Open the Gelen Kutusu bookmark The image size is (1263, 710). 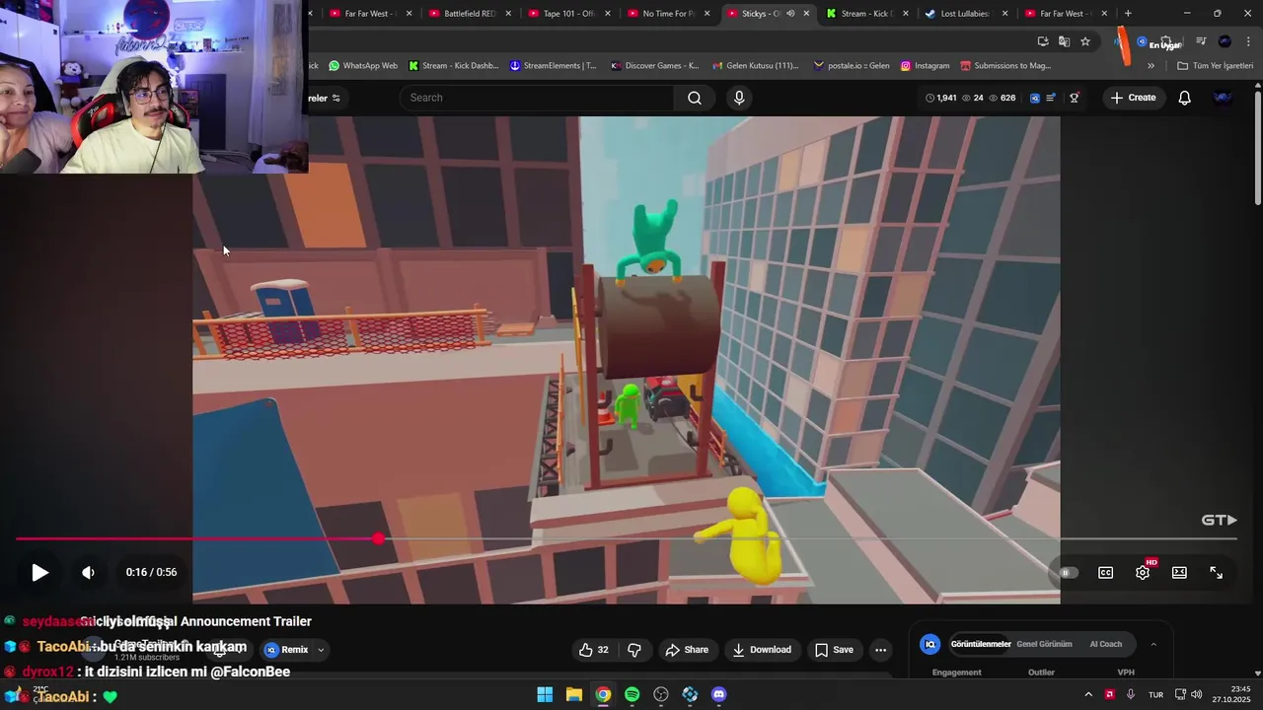[755, 66]
